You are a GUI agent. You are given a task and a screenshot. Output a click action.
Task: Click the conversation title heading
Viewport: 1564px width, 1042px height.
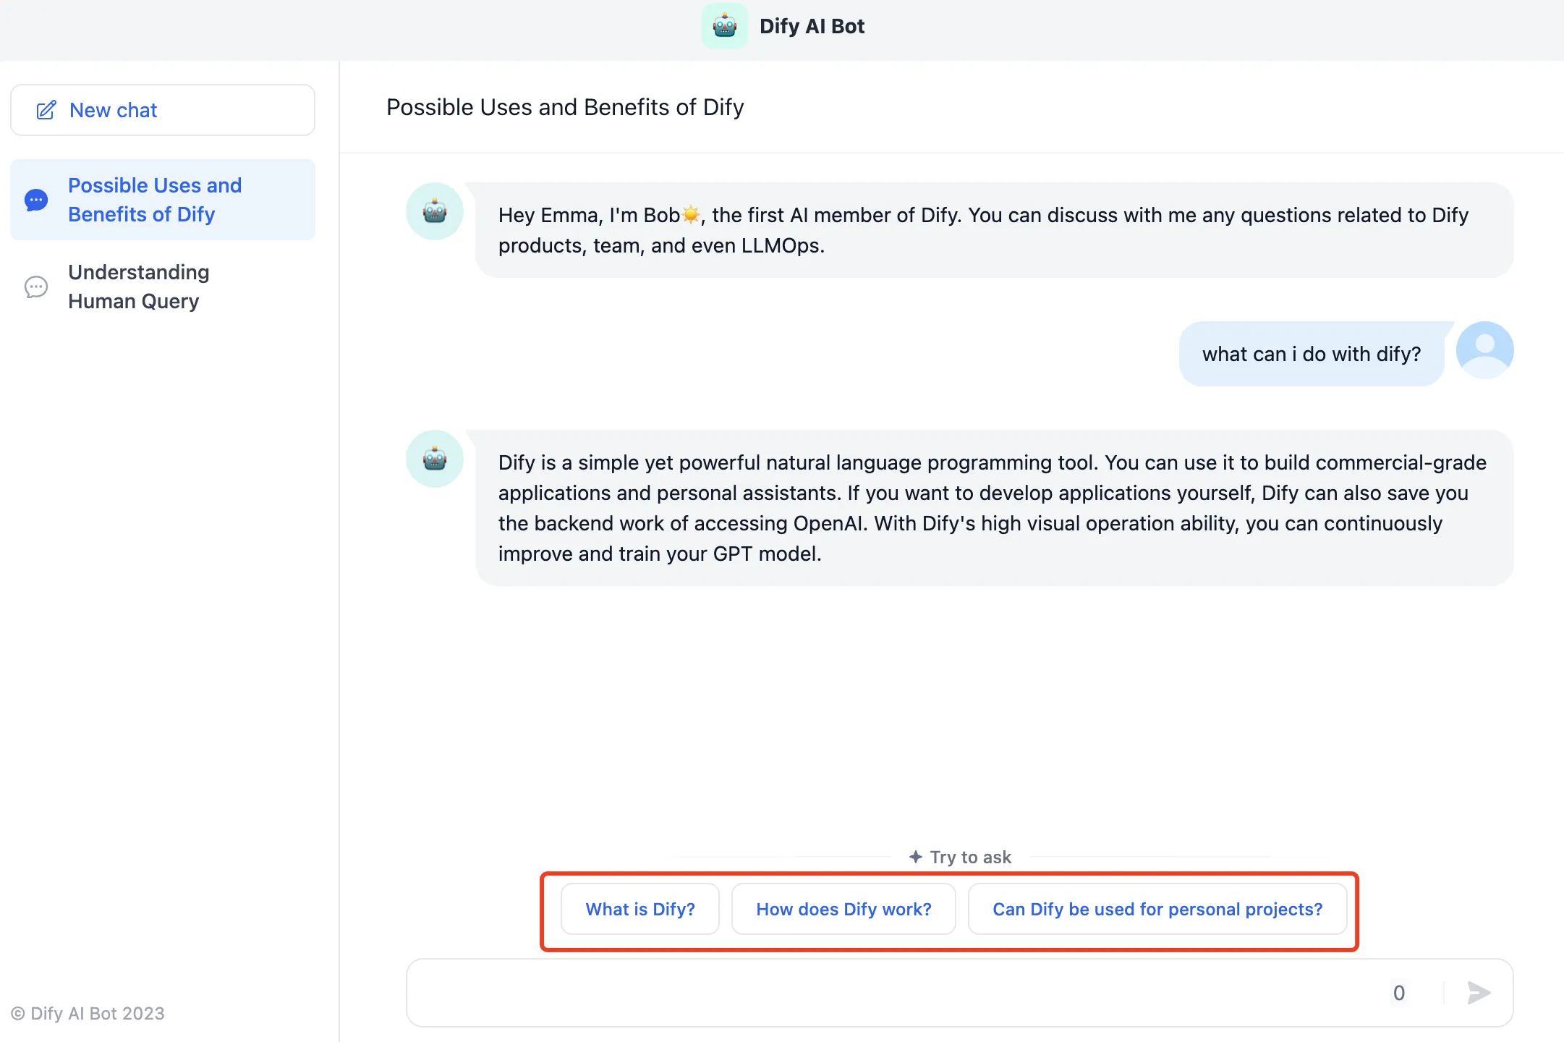click(x=565, y=107)
